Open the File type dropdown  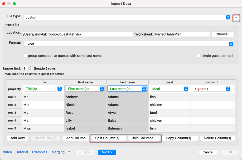click(x=127, y=17)
